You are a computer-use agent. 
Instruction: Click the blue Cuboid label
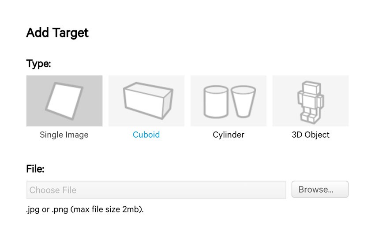click(x=146, y=135)
